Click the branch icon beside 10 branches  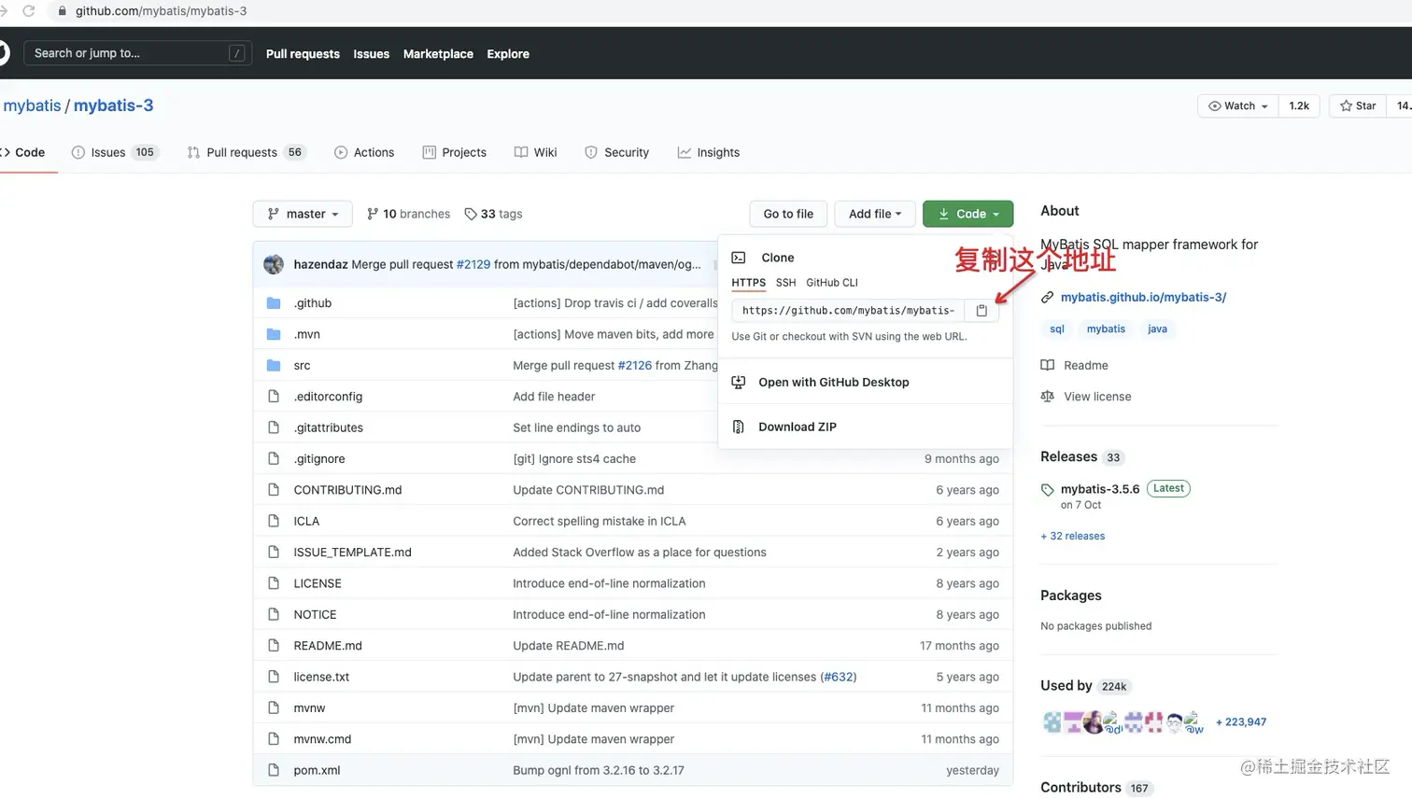(x=373, y=214)
